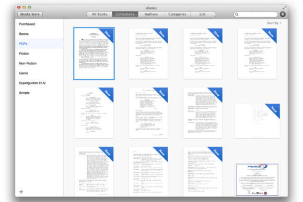Open the Non-Fiction collection
The width and height of the screenshot is (303, 202).
click(x=28, y=64)
